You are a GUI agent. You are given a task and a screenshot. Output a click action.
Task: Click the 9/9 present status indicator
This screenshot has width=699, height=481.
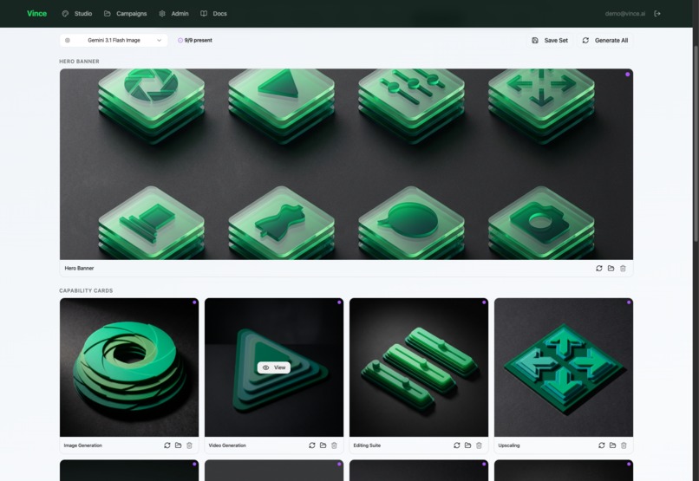point(195,40)
